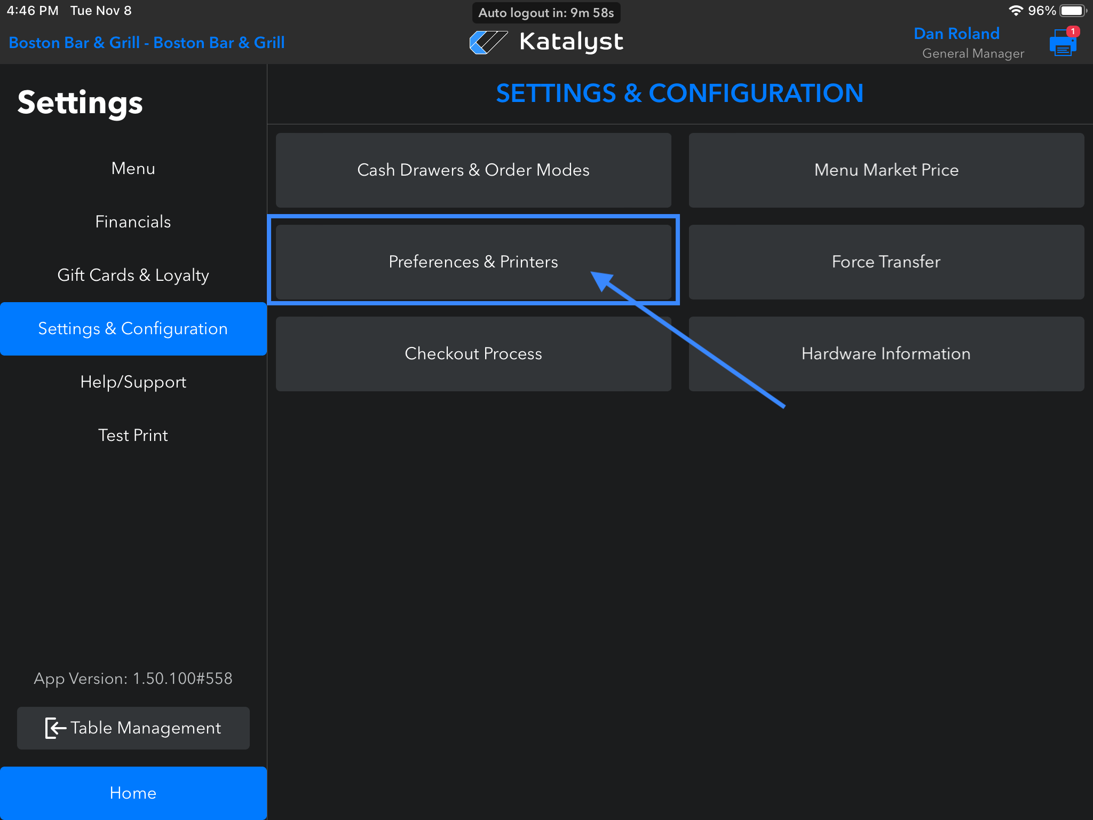Image resolution: width=1093 pixels, height=820 pixels.
Task: Open Help/Support section
Action: 133,382
